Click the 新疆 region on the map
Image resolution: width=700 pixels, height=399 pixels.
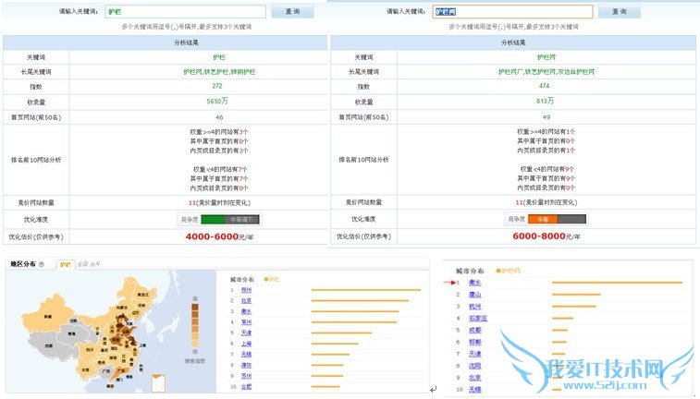pyautogui.click(x=48, y=316)
